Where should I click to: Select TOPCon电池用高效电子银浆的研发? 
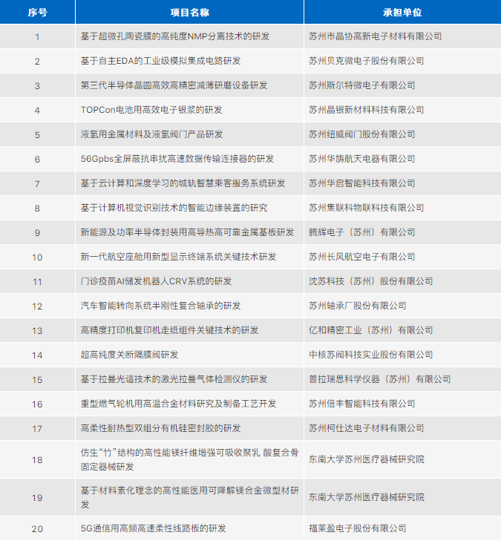click(x=151, y=110)
